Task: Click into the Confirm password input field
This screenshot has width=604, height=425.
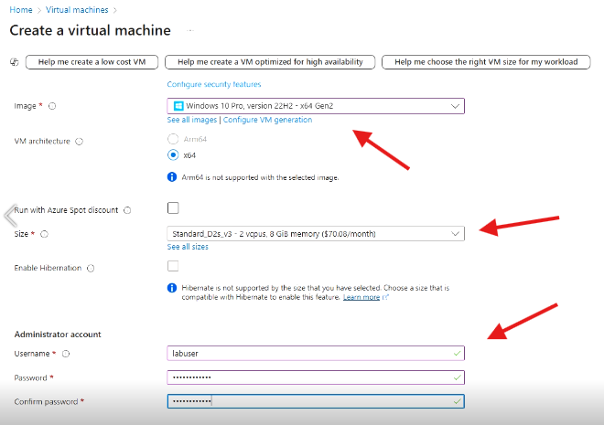Action: pos(316,401)
